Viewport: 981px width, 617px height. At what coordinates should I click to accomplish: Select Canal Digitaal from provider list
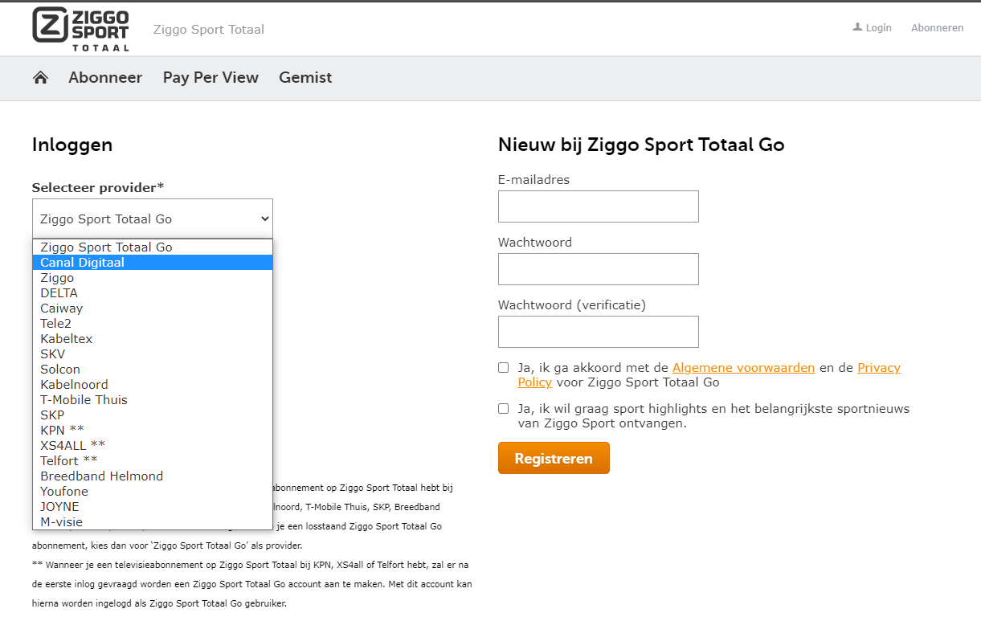click(153, 263)
